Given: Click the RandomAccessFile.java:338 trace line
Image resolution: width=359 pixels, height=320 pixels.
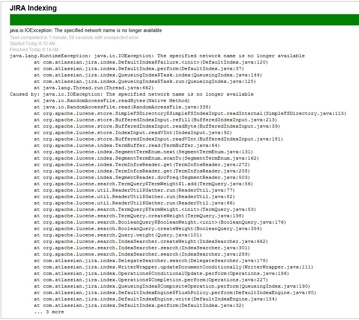Looking at the screenshot, I should [x=122, y=107].
